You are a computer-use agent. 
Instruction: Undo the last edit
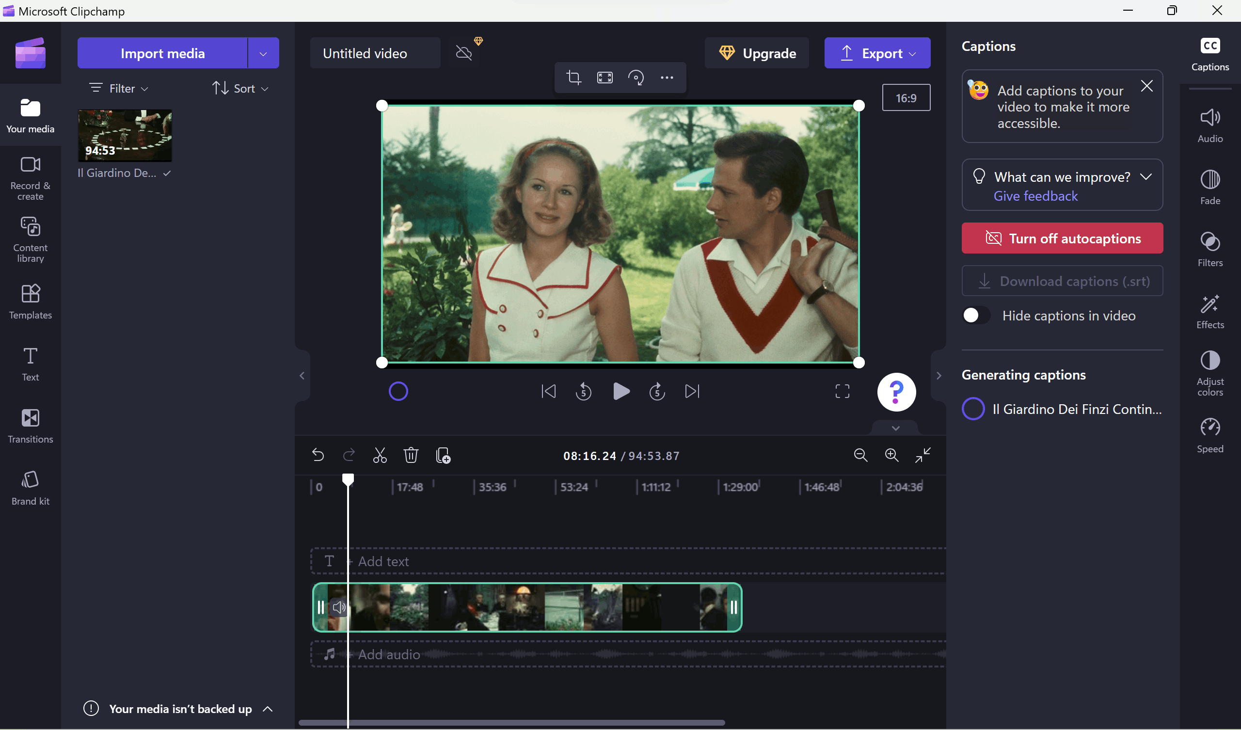click(x=318, y=455)
